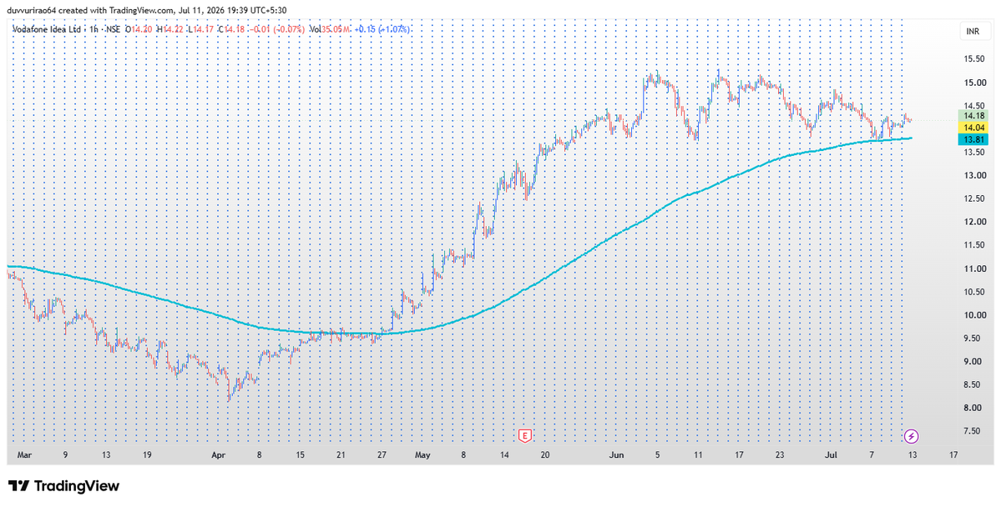Click the cyan 13.81 moving average label

tap(973, 139)
